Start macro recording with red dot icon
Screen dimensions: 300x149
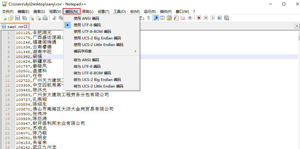[199, 18]
